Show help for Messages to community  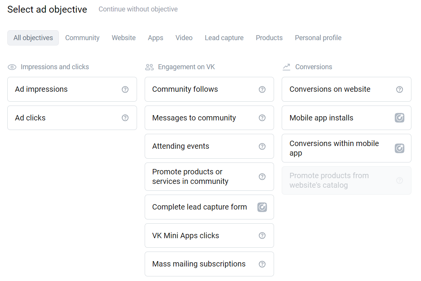[x=262, y=118]
